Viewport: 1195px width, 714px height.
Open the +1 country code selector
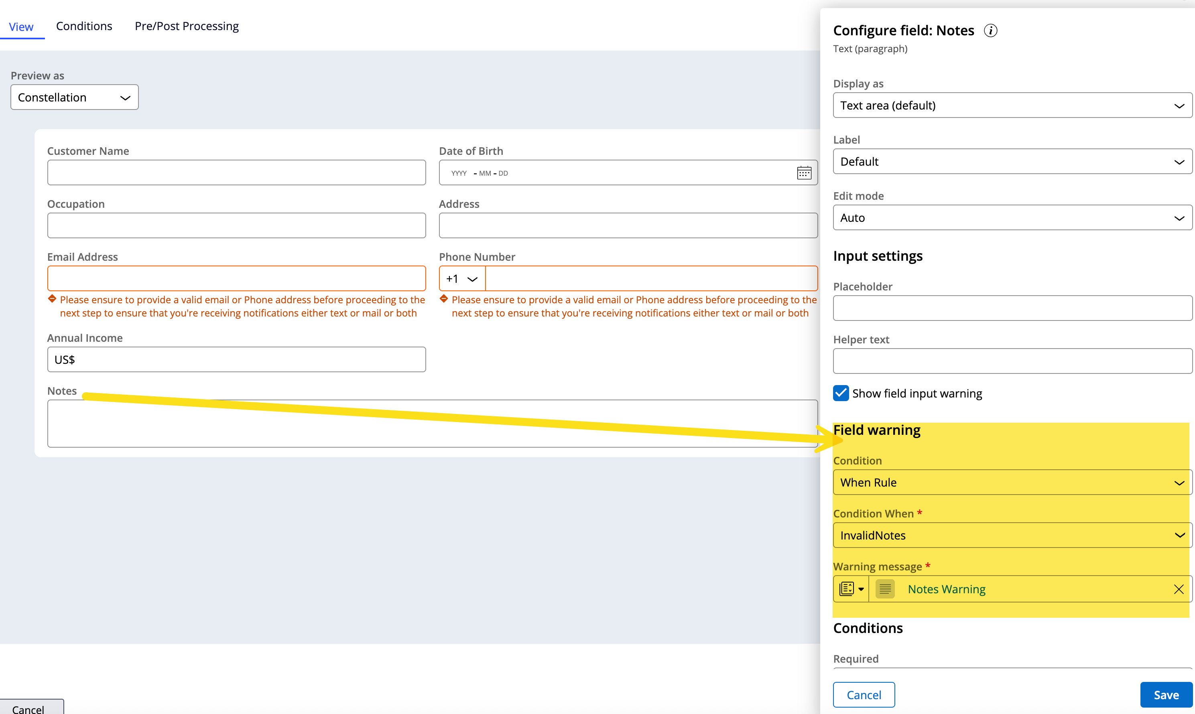click(461, 279)
